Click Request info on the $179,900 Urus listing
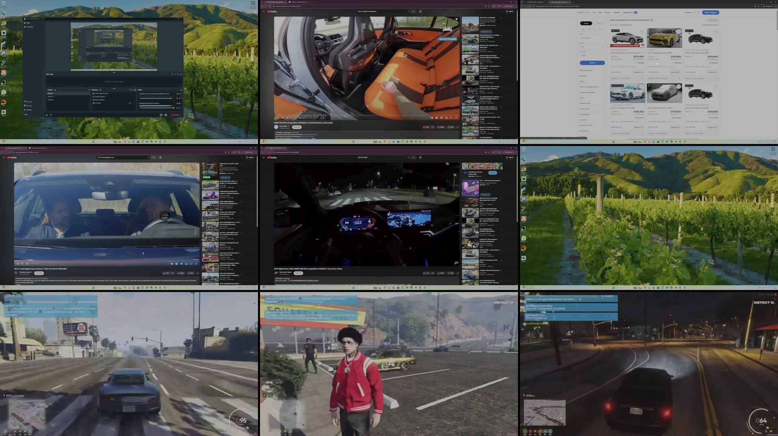778x436 pixels. [x=675, y=127]
